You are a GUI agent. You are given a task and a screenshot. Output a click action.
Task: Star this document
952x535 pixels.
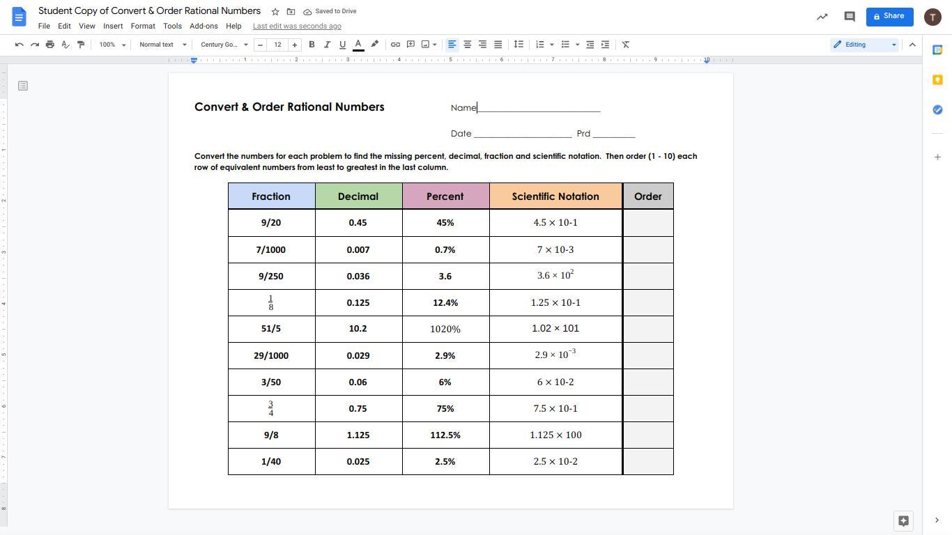tap(275, 12)
